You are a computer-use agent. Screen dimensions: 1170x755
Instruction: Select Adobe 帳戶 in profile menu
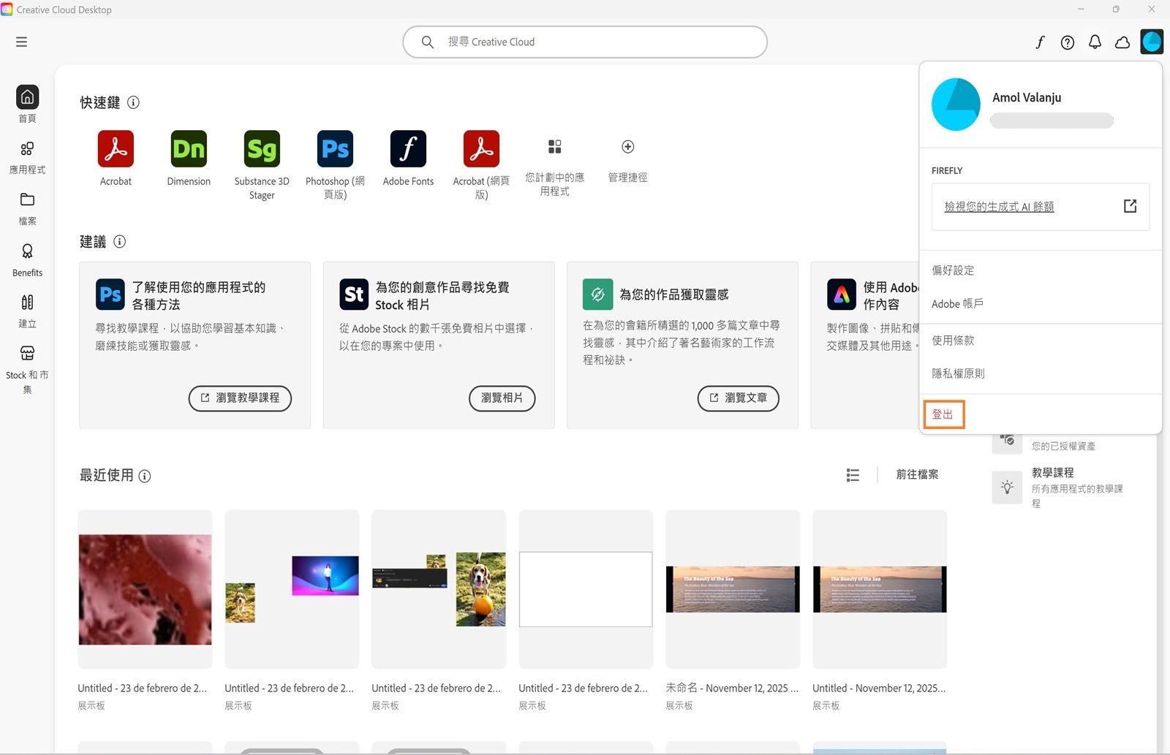[957, 303]
